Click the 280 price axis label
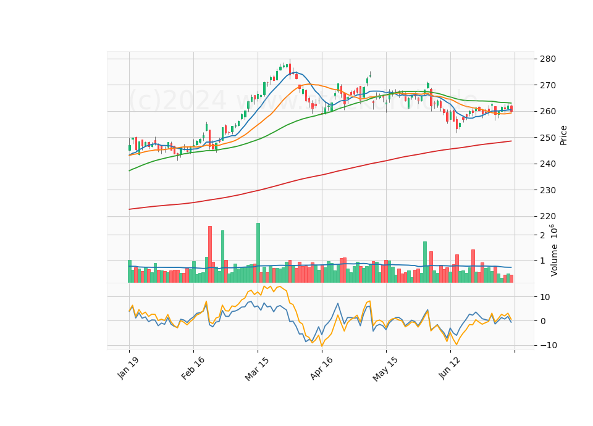 tap(548, 59)
